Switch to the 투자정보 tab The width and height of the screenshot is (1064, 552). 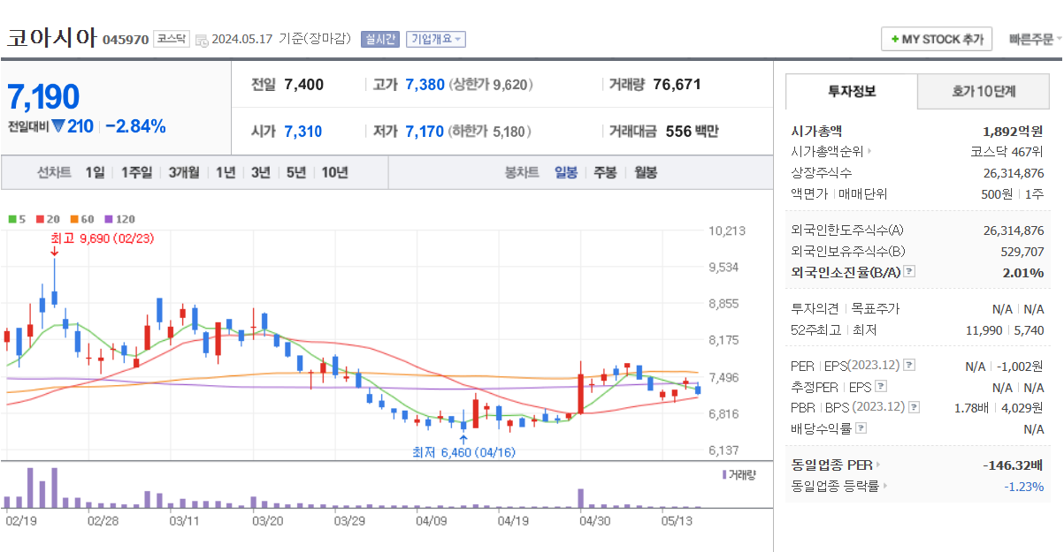[852, 91]
